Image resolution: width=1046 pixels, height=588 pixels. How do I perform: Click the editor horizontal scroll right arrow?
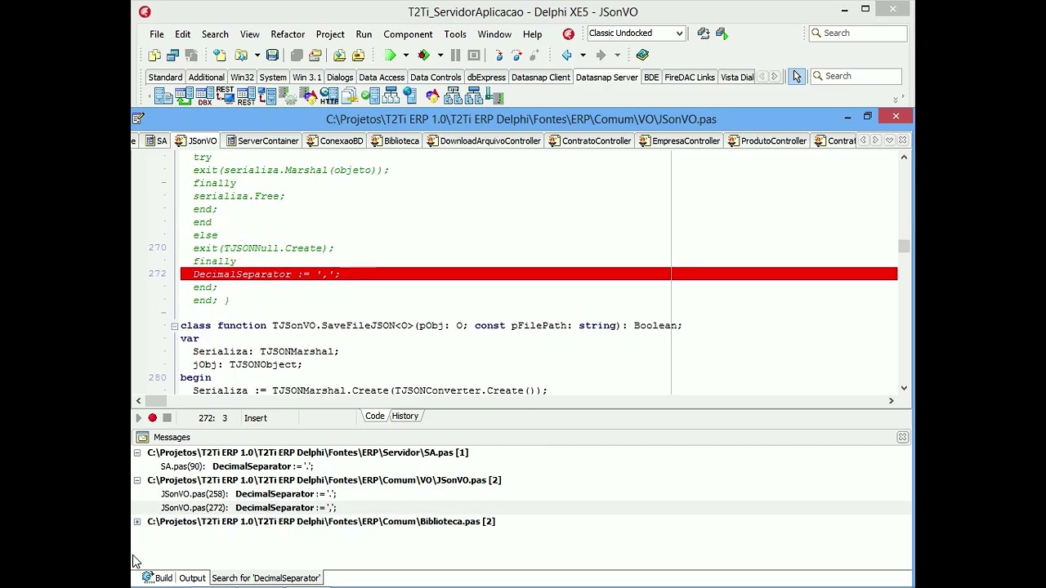[891, 400]
